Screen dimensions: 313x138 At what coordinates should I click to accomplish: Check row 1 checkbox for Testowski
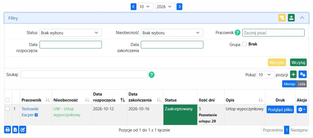coord(7,109)
